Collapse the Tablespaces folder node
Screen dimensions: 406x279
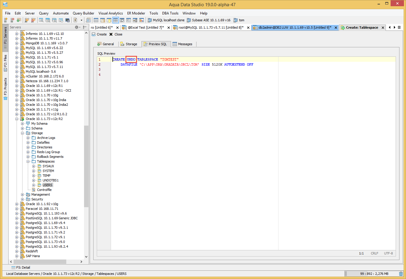coord(28,161)
